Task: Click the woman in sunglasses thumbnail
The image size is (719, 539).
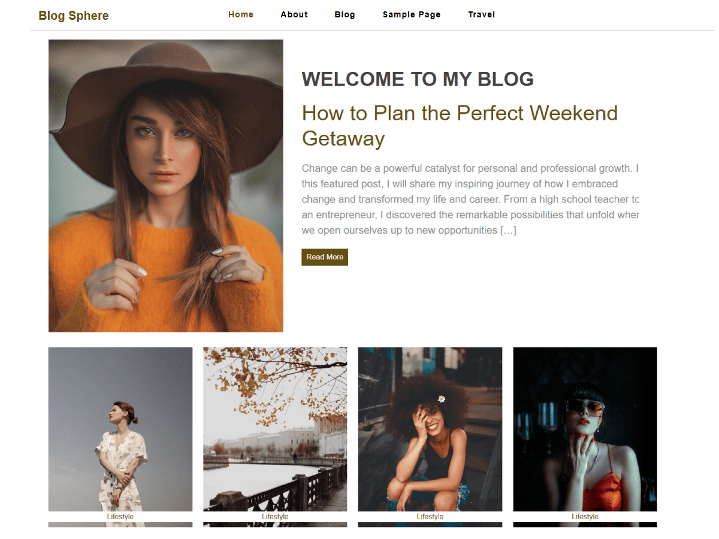Action: (x=585, y=429)
